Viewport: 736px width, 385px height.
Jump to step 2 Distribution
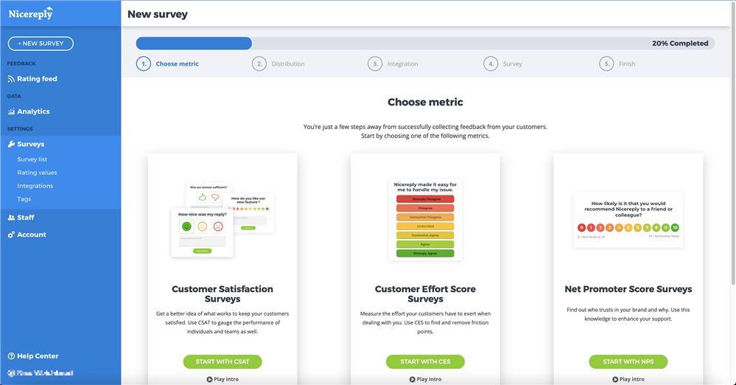point(278,64)
